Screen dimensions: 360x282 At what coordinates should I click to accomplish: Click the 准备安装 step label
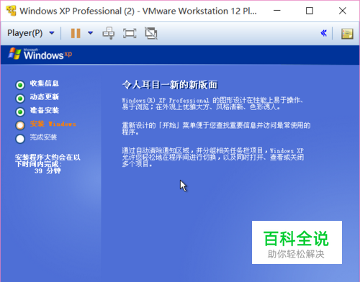coord(45,110)
